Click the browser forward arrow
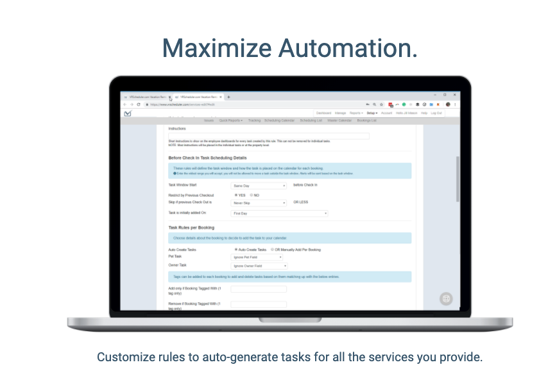This screenshot has width=557, height=367. (132, 104)
